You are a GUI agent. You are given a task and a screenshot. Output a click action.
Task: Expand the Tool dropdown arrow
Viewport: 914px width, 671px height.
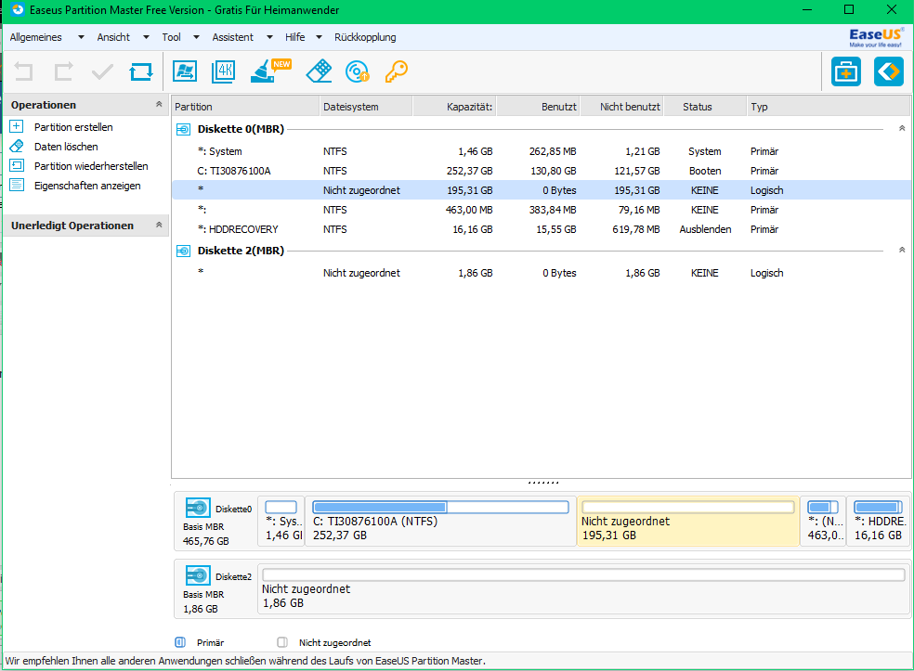(196, 37)
